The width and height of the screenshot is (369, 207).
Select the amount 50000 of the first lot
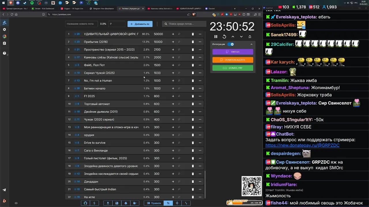click(159, 34)
